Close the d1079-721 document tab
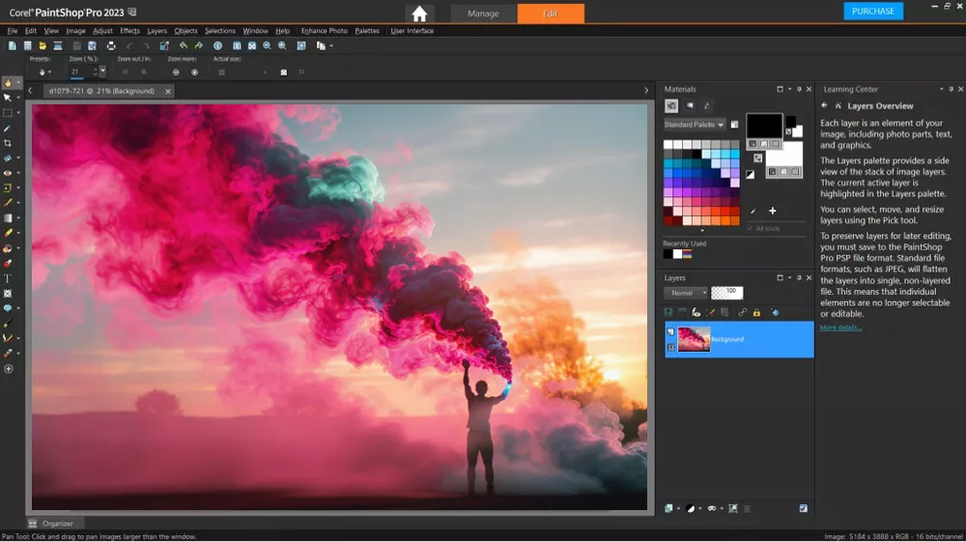 tap(167, 91)
